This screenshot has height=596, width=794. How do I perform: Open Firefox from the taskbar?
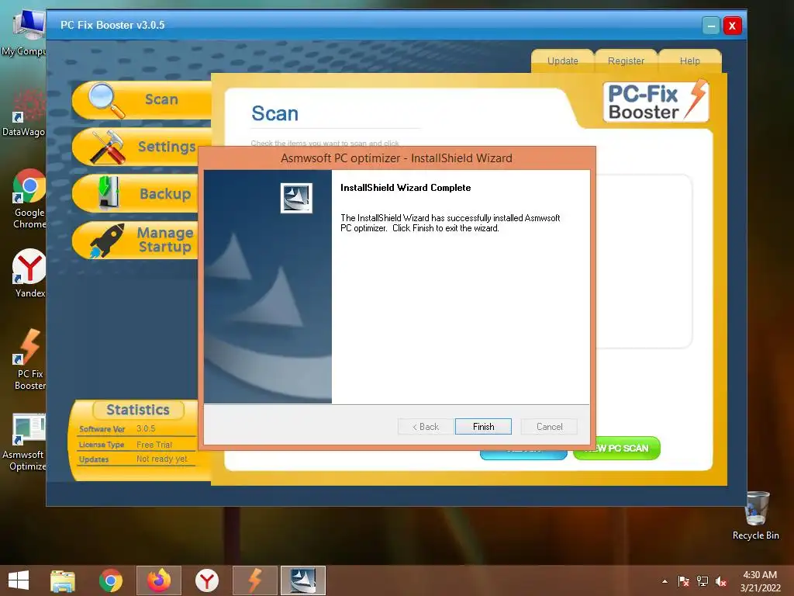pos(158,580)
